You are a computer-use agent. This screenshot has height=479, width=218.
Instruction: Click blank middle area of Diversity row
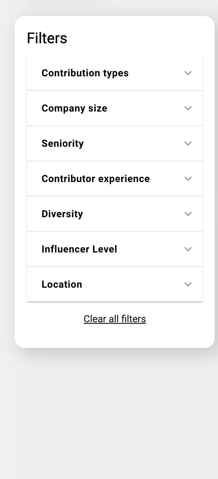tap(132, 214)
